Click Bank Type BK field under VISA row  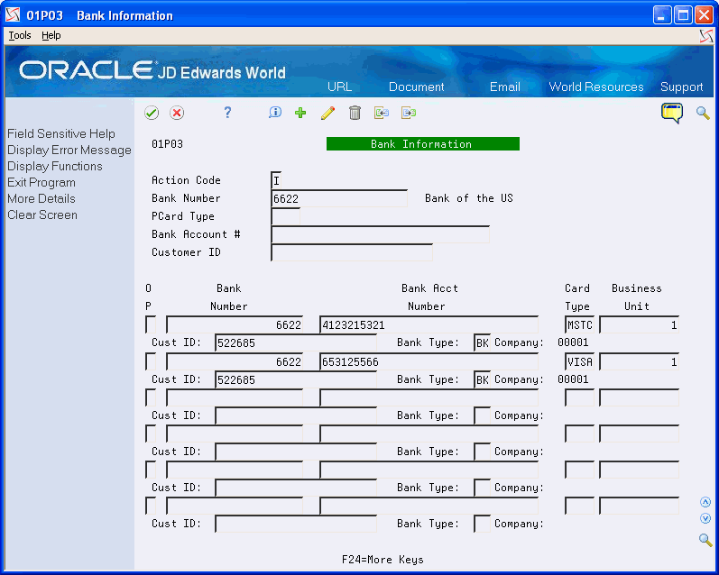[482, 379]
